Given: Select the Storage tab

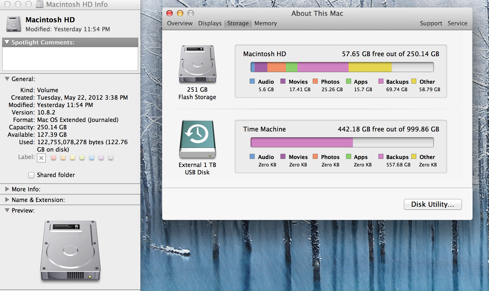Looking at the screenshot, I should pyautogui.click(x=238, y=23).
